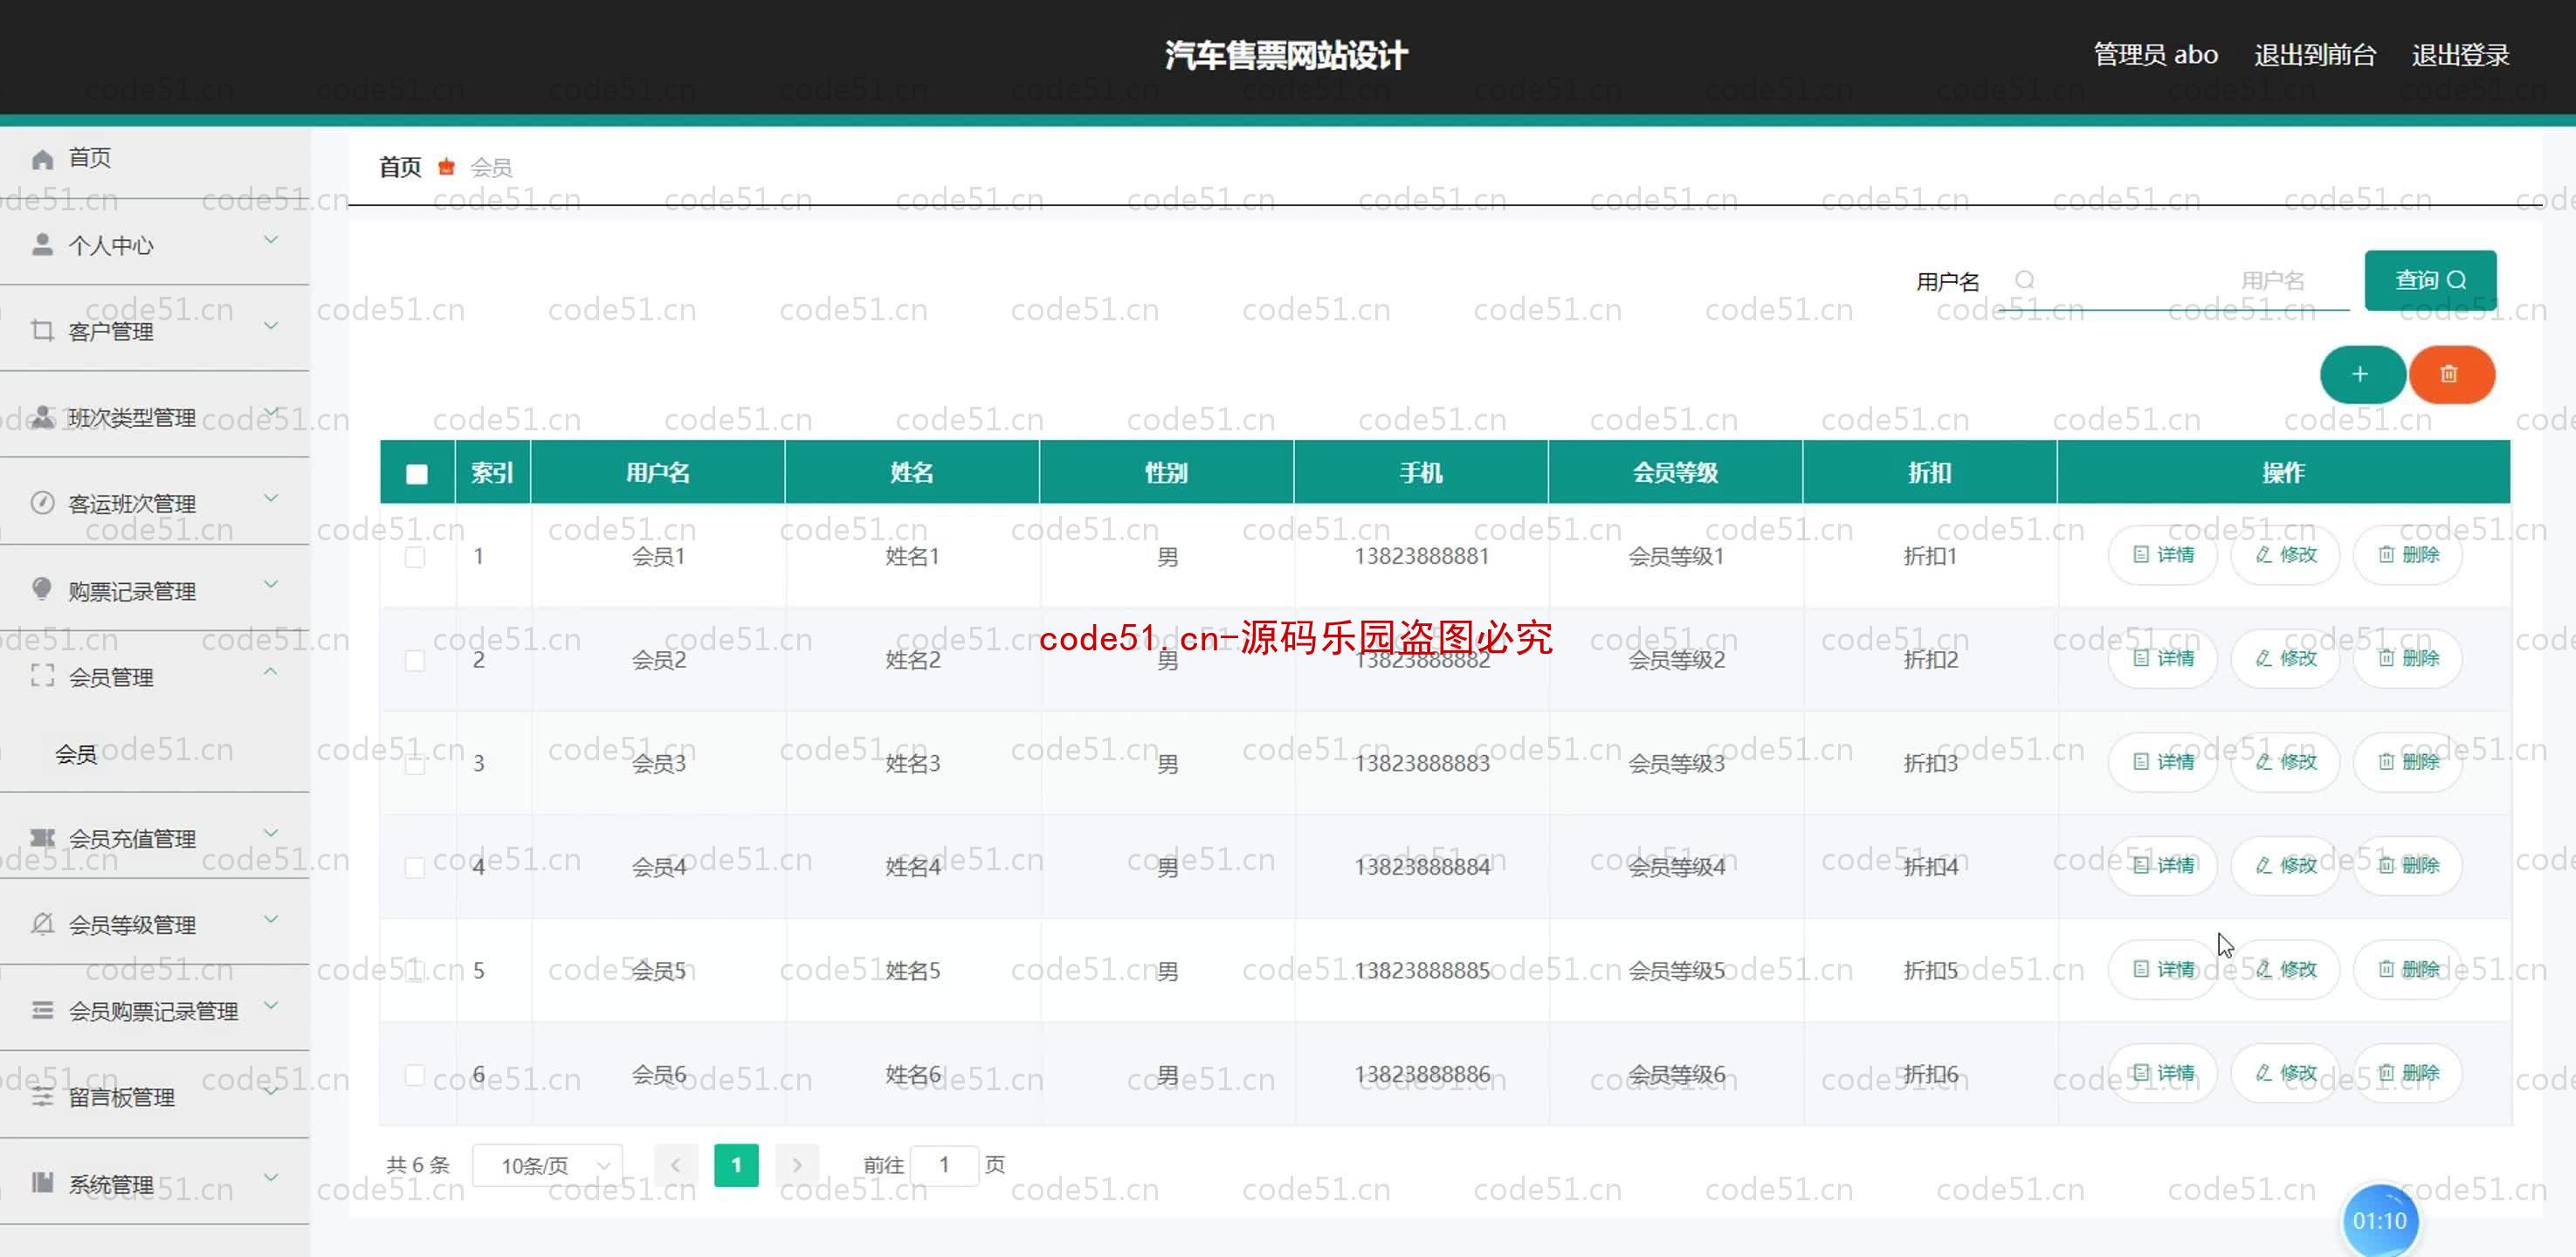The width and height of the screenshot is (2576, 1257).
Task: Click the 折扣6 cell
Action: [1930, 1074]
